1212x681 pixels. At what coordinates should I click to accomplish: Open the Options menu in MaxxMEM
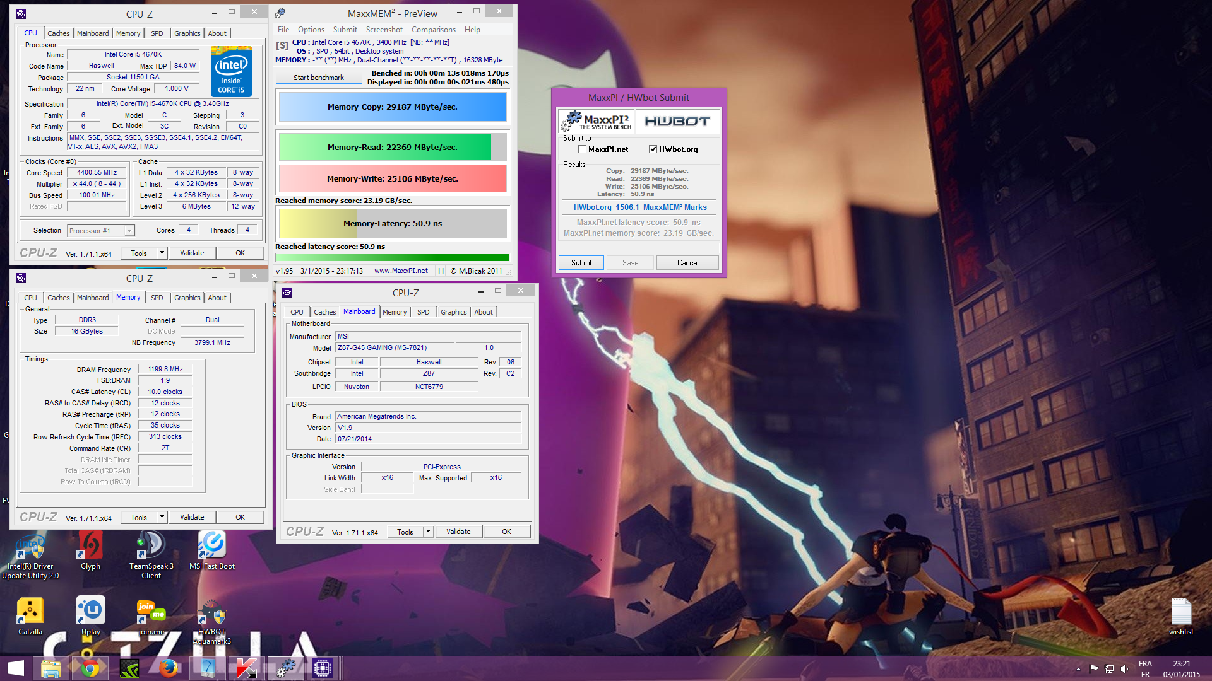pos(311,30)
